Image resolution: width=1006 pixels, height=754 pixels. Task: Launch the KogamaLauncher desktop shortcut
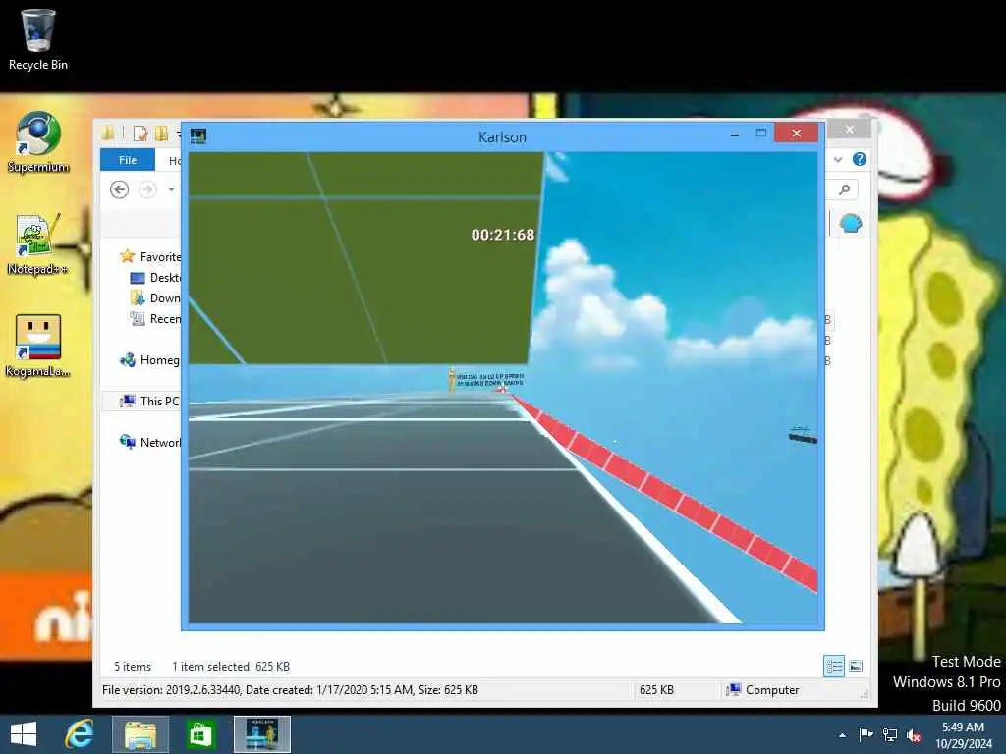(38, 346)
